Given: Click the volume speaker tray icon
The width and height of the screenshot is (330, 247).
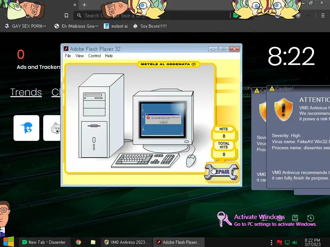Looking at the screenshot, I should pos(295,242).
